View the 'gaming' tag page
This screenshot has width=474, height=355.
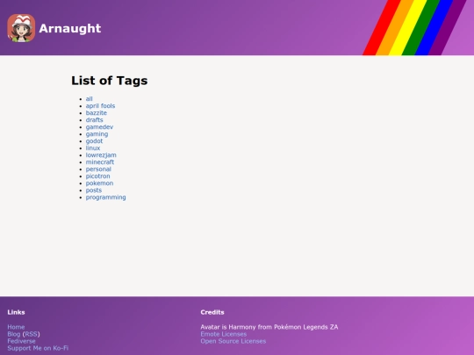tap(97, 134)
